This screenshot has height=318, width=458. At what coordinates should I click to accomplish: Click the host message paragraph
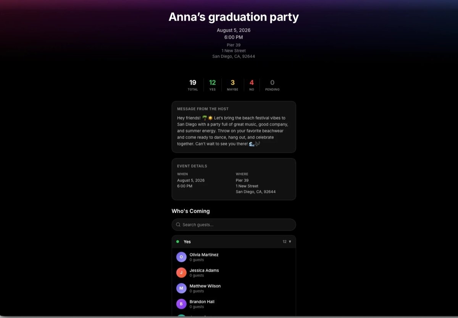(233, 131)
